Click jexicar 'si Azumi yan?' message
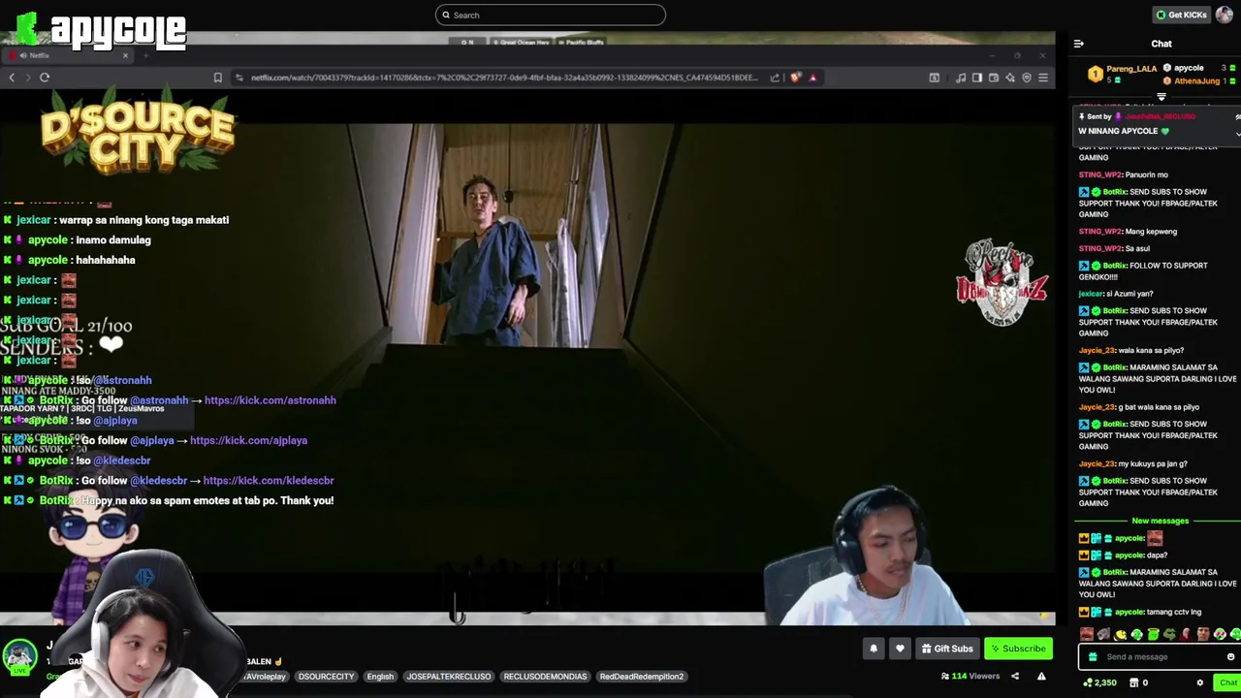This screenshot has width=1241, height=698. click(x=1116, y=293)
